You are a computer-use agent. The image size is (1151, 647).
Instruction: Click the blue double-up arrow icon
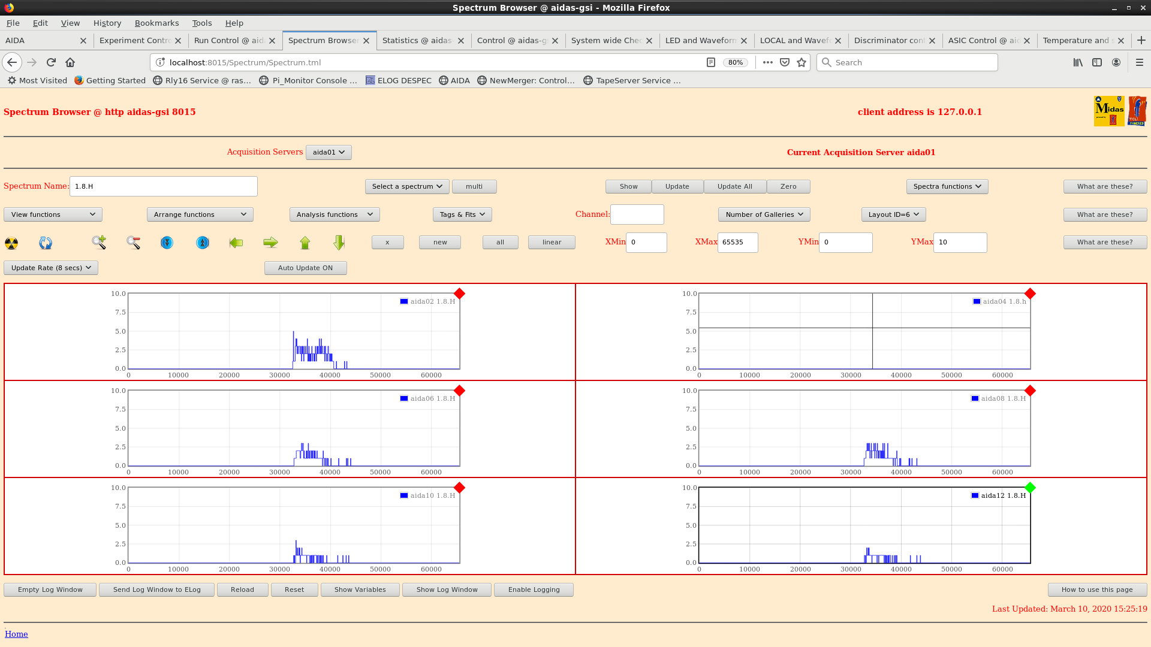click(x=203, y=243)
